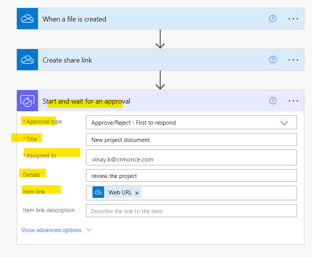
Task: Click the 'Title' field label
Action: tap(31, 139)
